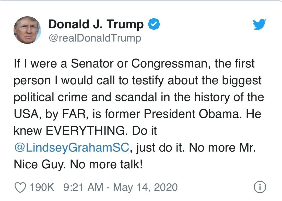Screen dimensions: 282x201
Task: Open the Twitter bird logo
Action: tap(259, 25)
